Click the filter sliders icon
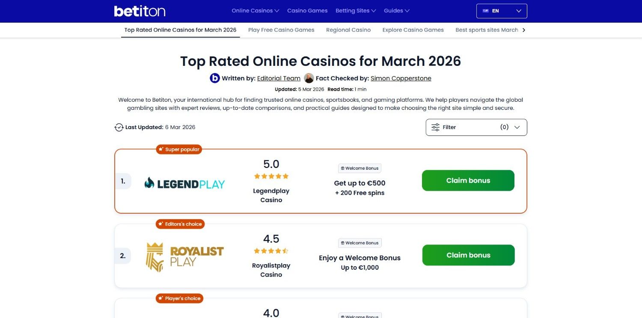642x318 pixels. click(435, 127)
